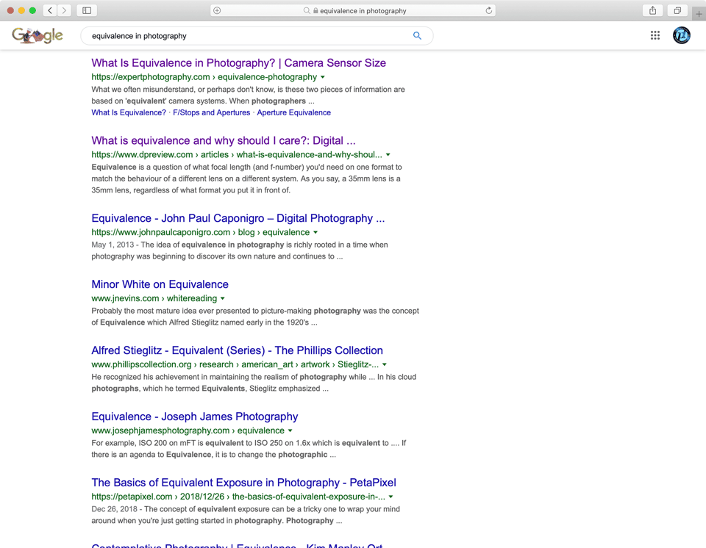Click the 'Aperture Equivalence' sitelink

(294, 113)
